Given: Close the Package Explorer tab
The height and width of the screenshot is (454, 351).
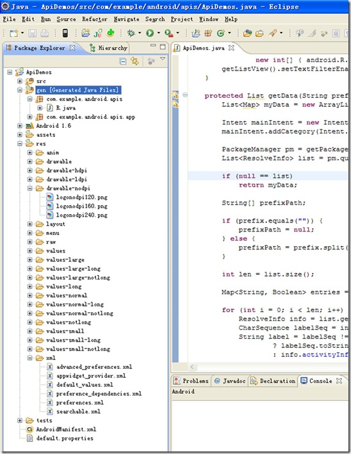Looking at the screenshot, I should pyautogui.click(x=72, y=48).
